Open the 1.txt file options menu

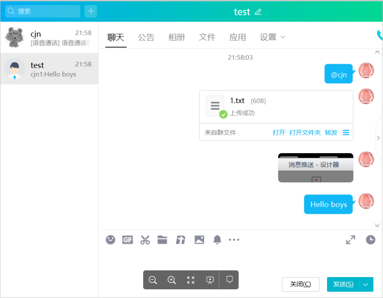346,133
